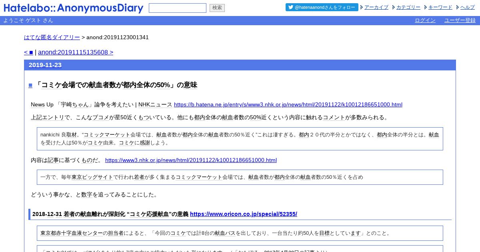The height and width of the screenshot is (252, 480).
Task: Click 数字 keyword in 'どういう事かな' sentence
Action: click(87, 195)
